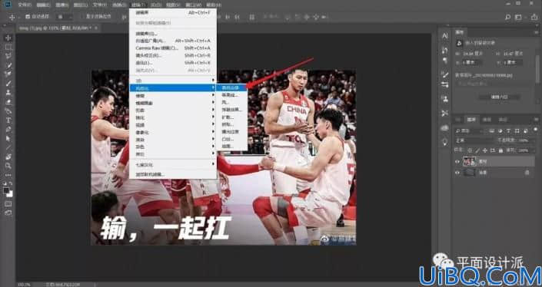
Task: Open the Layers panel flyout menu
Action: pos(536,120)
